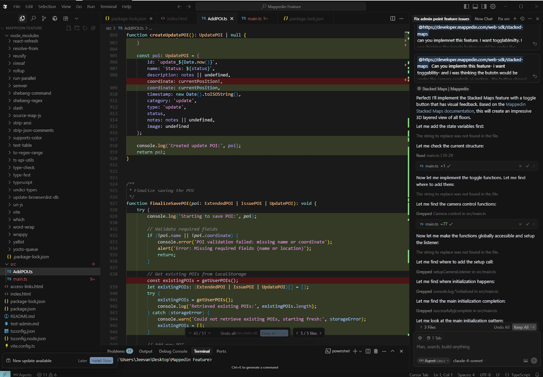Click the Mappedin Feature command search box
Image resolution: width=543 pixels, height=377 pixels.
click(x=281, y=6)
